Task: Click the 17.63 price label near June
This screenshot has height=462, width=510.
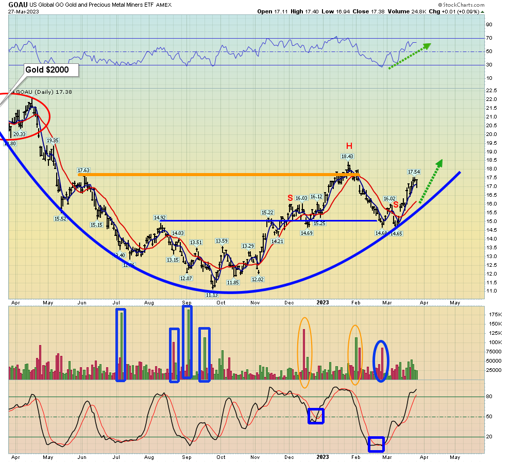Action: point(84,170)
